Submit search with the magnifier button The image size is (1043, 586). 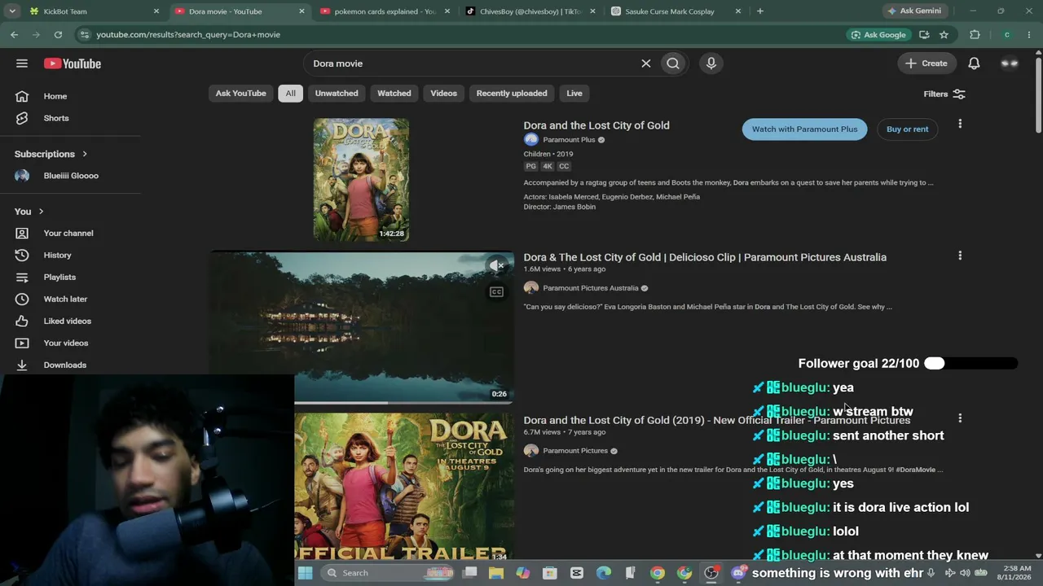click(x=673, y=63)
